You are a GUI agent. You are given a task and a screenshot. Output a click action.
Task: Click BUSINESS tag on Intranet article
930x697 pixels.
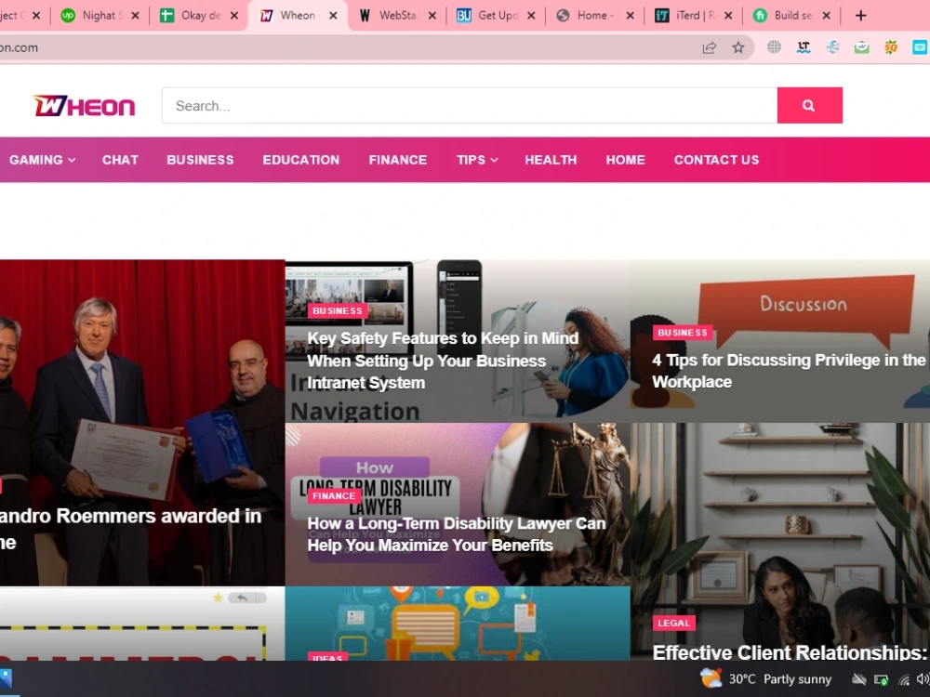[x=337, y=310]
